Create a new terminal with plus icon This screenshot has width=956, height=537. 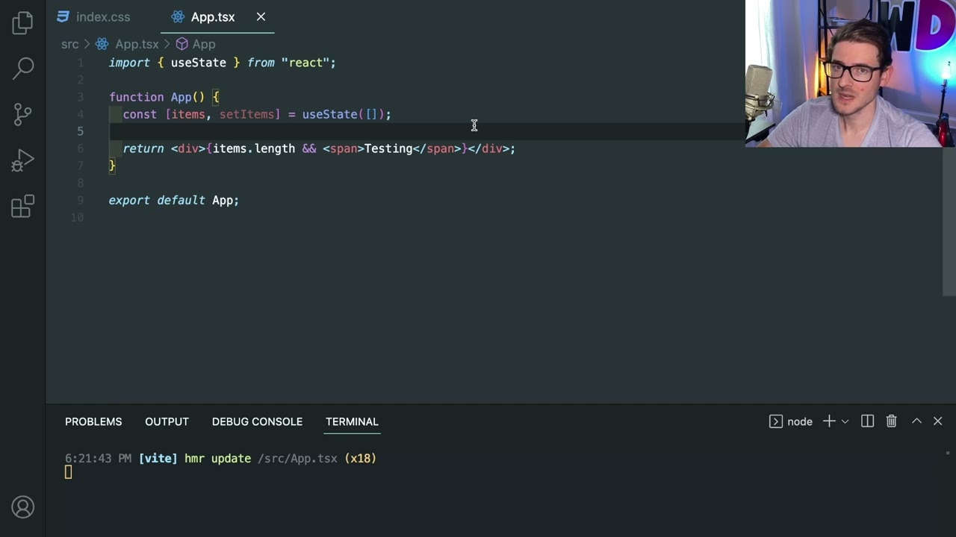click(x=829, y=421)
